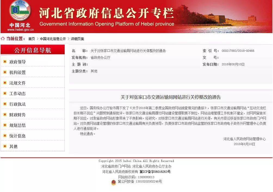Click the plus icon beside 统计信息
The height and width of the screenshot is (192, 273).
coord(5,136)
